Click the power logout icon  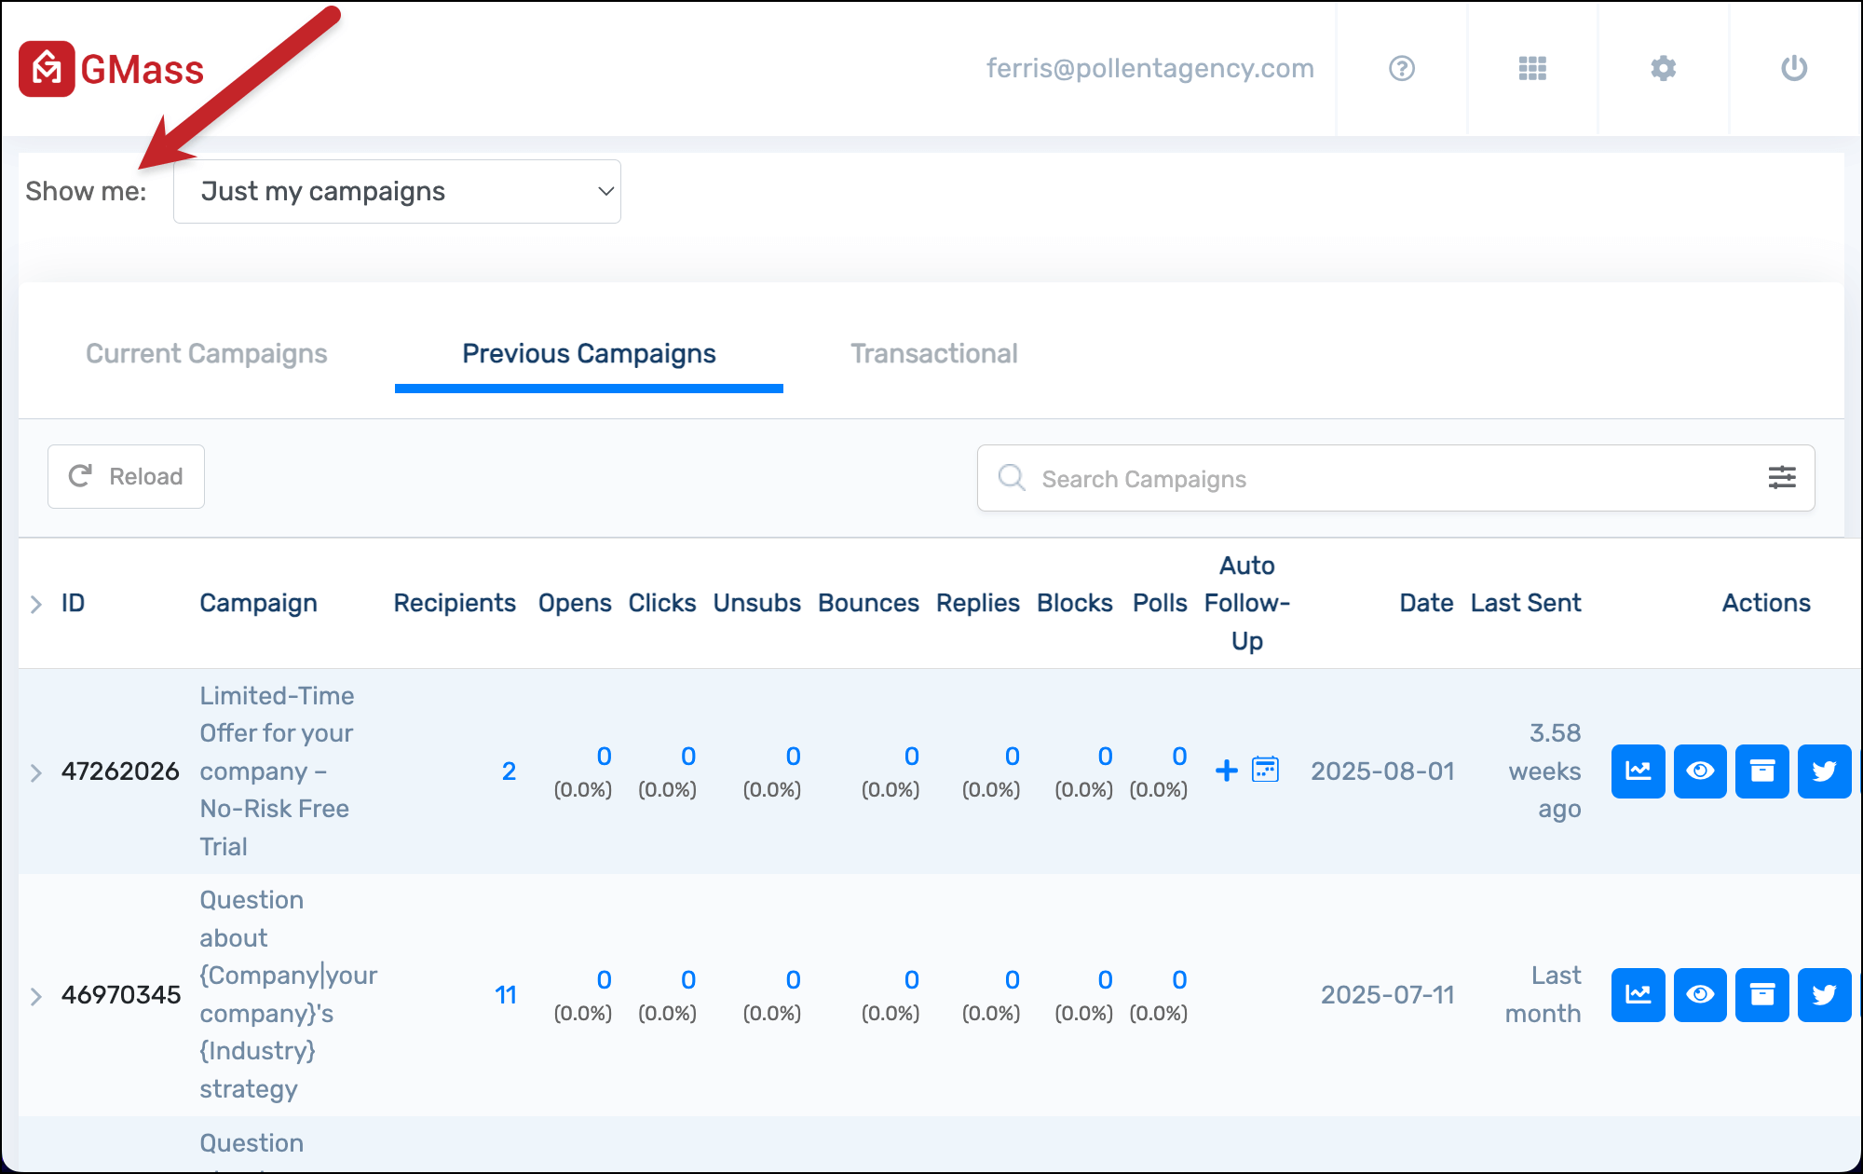point(1794,69)
